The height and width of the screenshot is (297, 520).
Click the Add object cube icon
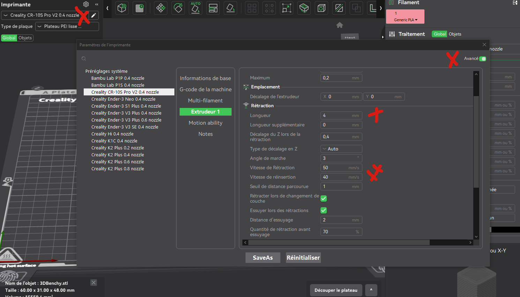click(x=122, y=8)
